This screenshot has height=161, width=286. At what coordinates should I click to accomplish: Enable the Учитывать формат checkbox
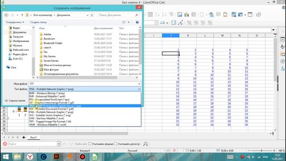[90, 144]
